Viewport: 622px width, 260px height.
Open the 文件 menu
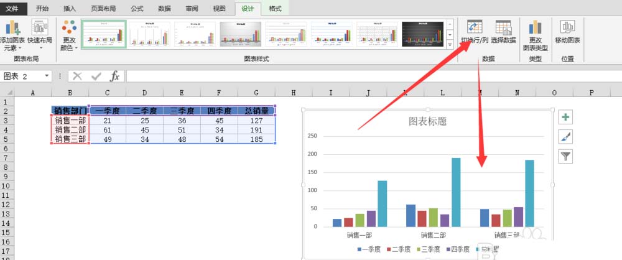14,8
